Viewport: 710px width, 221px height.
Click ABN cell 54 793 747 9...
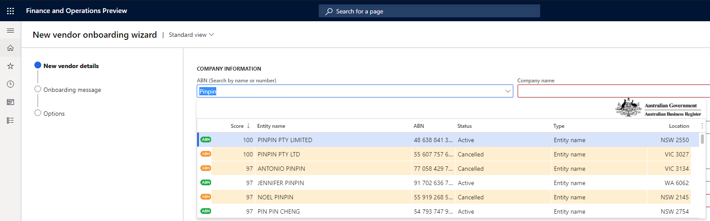[x=433, y=211]
